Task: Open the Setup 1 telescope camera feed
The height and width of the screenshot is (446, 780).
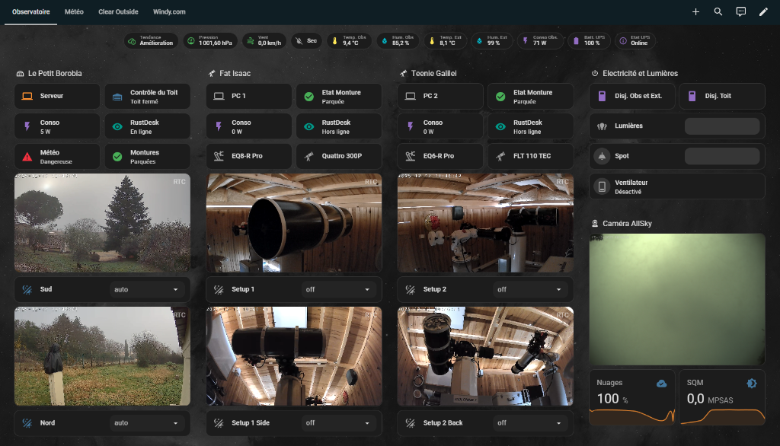Action: [294, 223]
